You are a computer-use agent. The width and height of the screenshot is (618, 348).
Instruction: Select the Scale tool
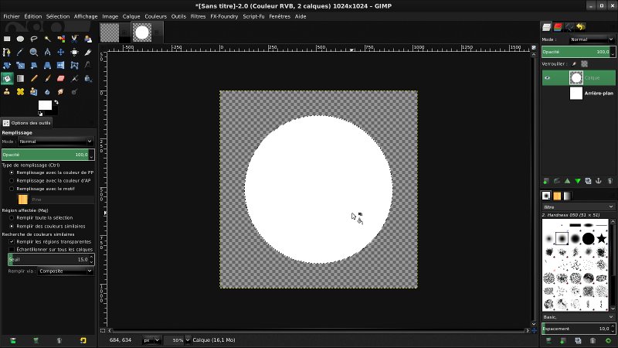click(x=21, y=66)
